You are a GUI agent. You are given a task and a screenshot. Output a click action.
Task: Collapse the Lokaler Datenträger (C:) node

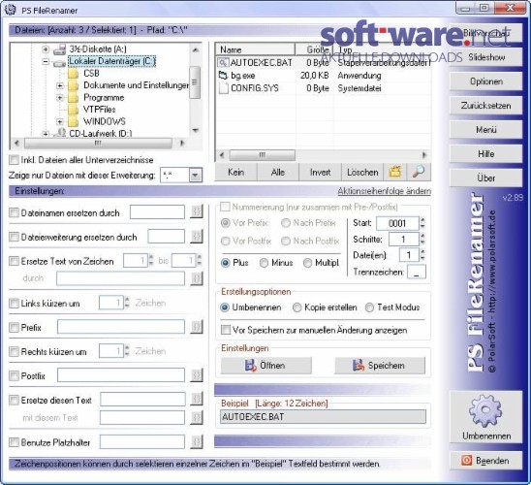point(46,62)
